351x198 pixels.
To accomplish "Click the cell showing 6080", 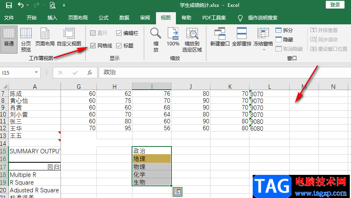I will 269,128.
